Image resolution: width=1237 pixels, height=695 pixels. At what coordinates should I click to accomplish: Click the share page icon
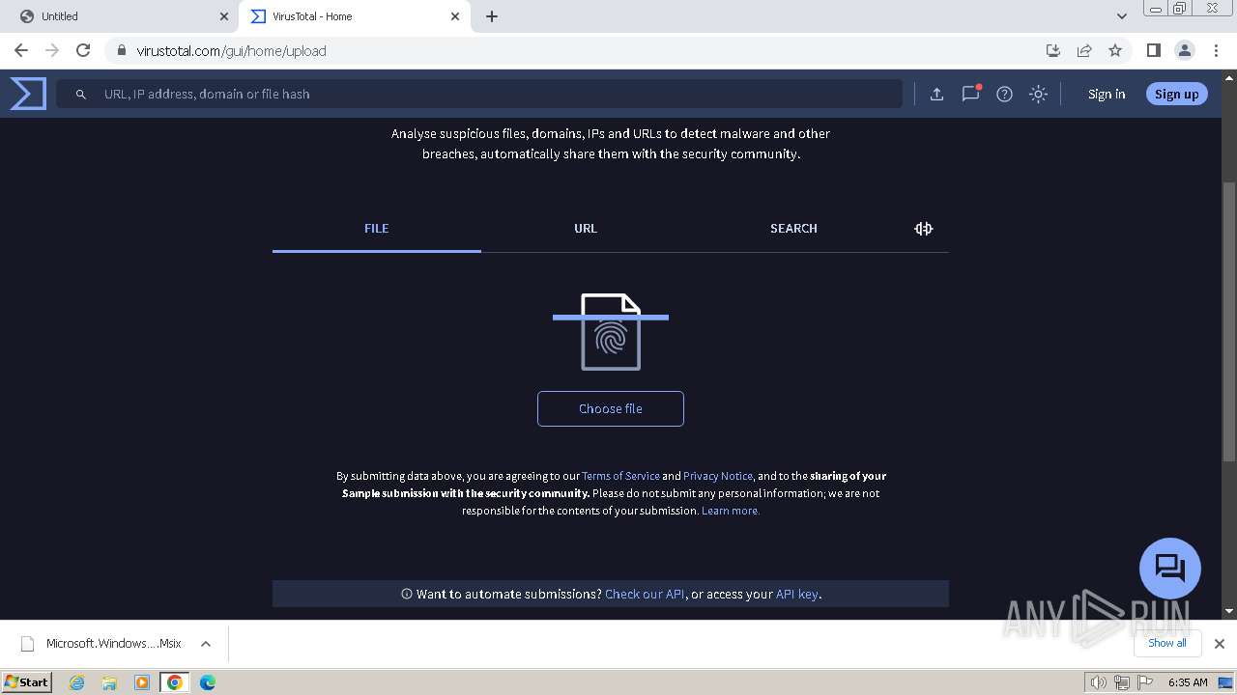1084,50
